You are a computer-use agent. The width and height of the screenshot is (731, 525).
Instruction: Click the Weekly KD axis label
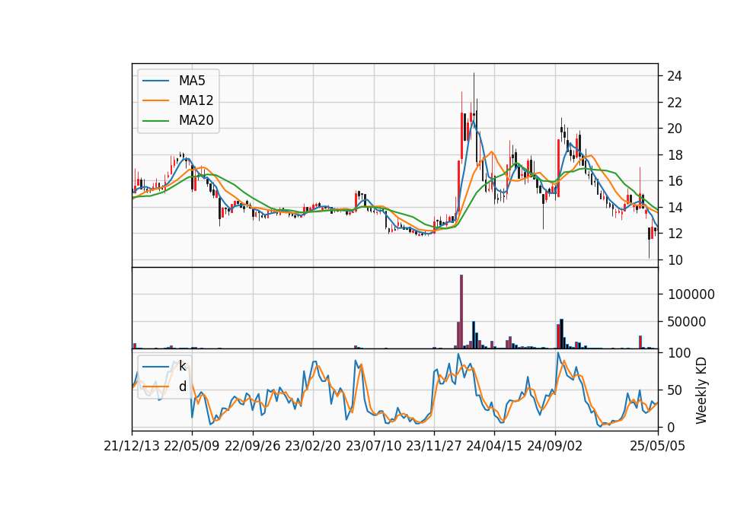[x=701, y=390]
